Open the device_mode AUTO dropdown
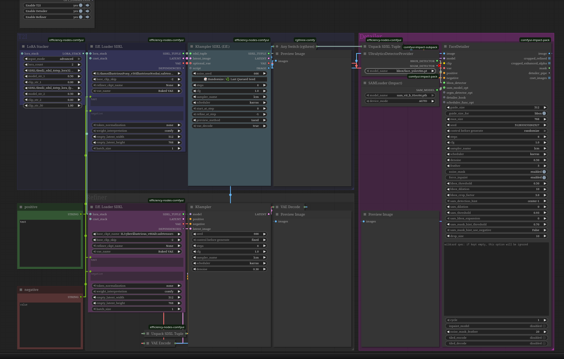 click(x=400, y=101)
